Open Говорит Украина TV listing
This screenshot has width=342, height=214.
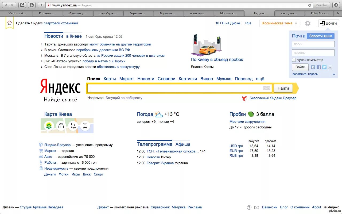tap(160, 163)
